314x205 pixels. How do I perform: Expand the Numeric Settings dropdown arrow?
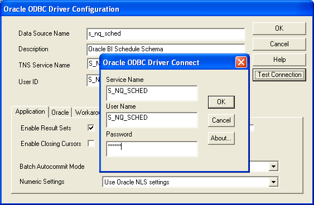tap(273, 182)
